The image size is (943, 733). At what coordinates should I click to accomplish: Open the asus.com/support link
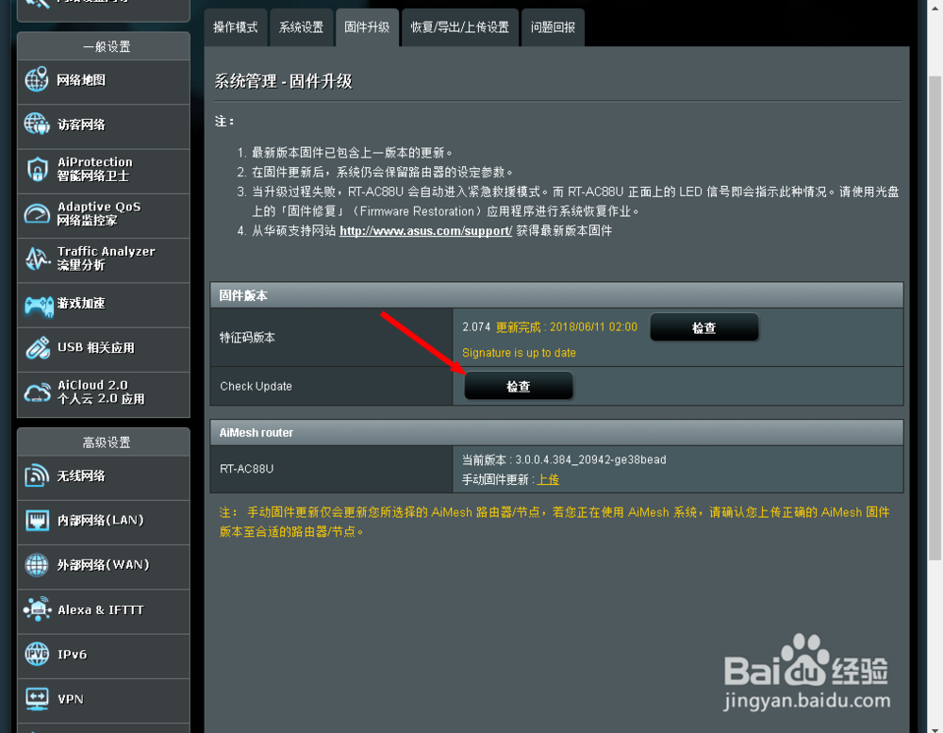tap(426, 230)
